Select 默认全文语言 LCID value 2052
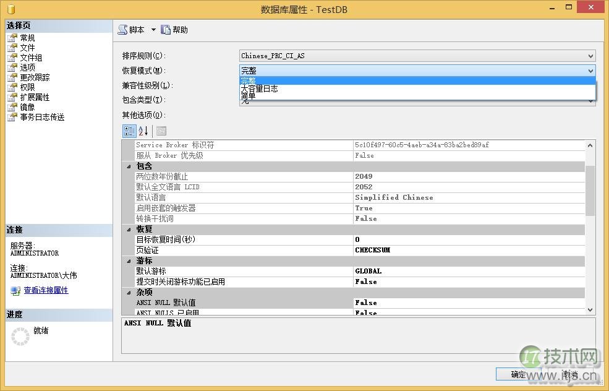The width and height of the screenshot is (609, 391). click(469, 187)
